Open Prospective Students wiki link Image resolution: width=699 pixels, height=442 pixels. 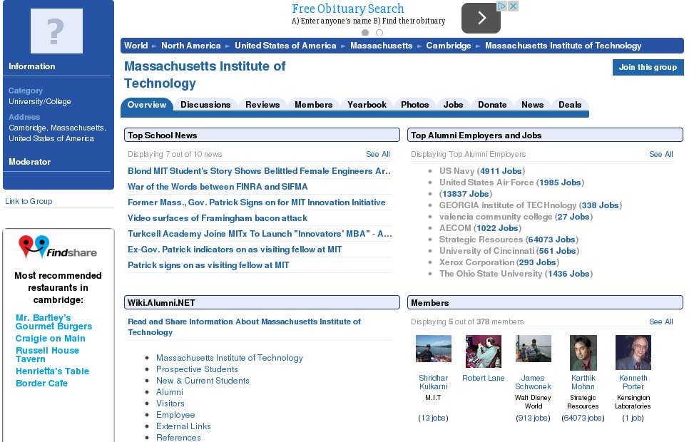[x=197, y=369]
